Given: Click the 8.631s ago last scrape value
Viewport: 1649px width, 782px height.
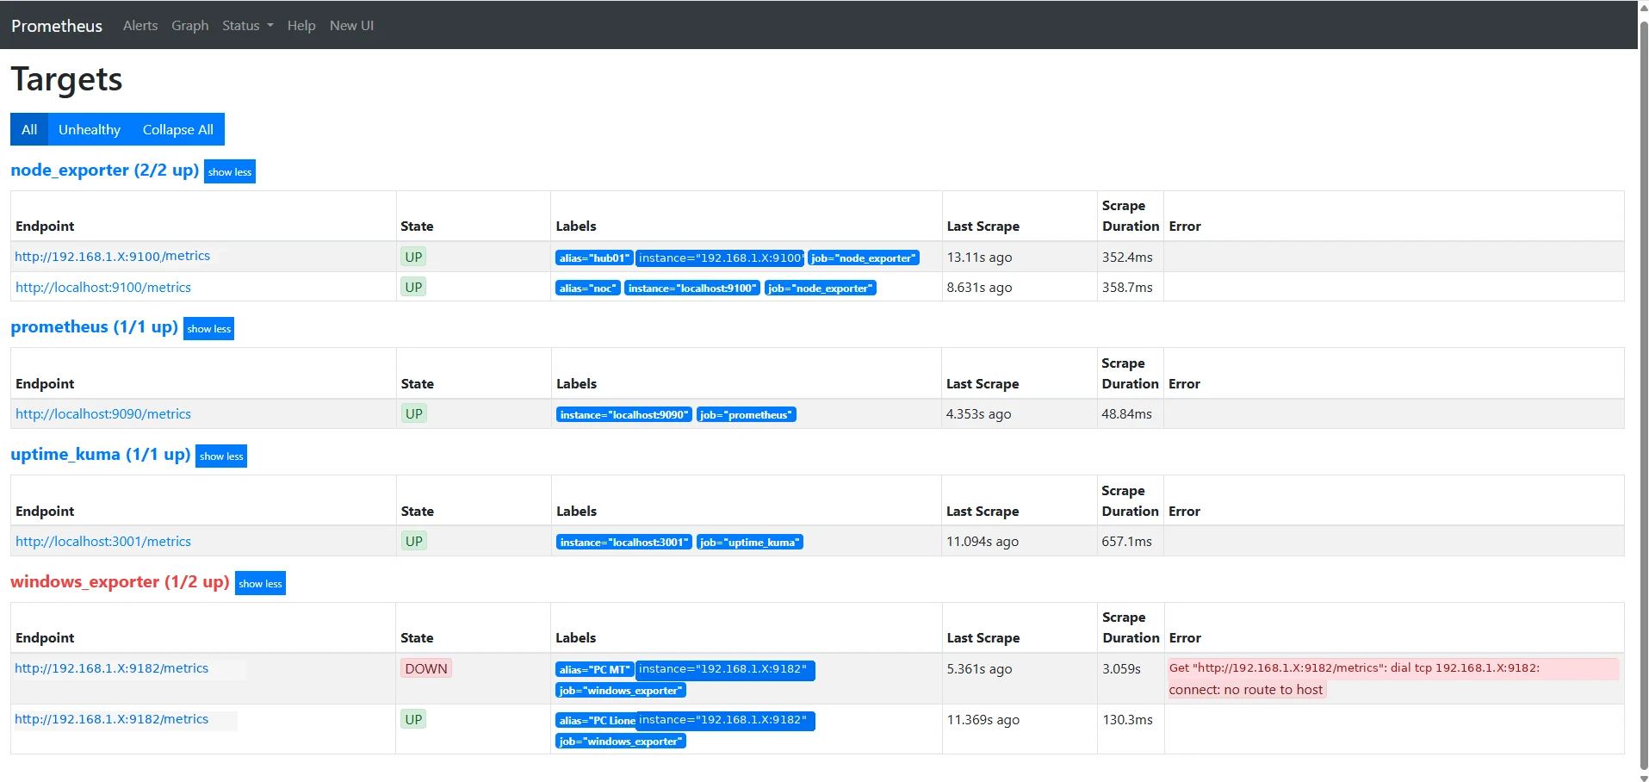Looking at the screenshot, I should tap(980, 288).
